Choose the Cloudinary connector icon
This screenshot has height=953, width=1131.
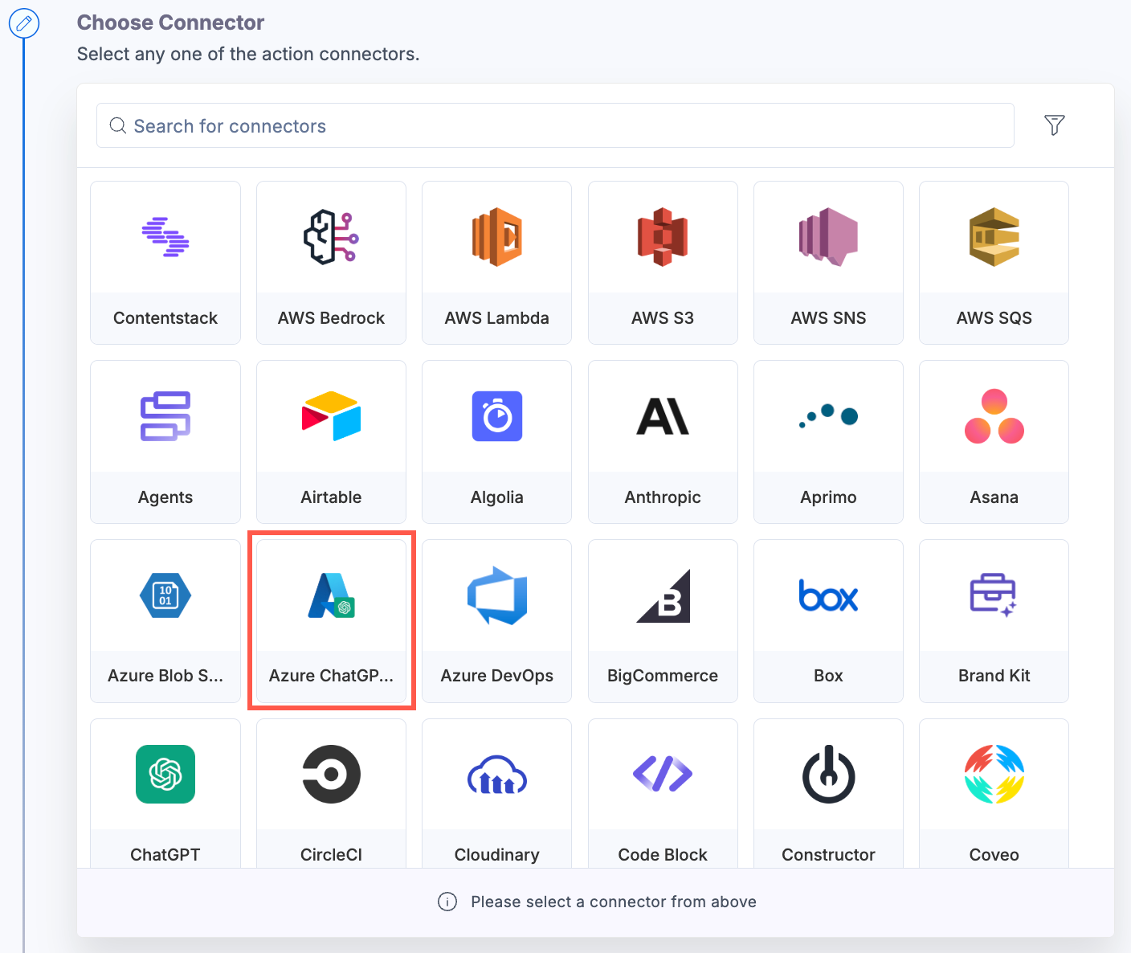coord(497,774)
